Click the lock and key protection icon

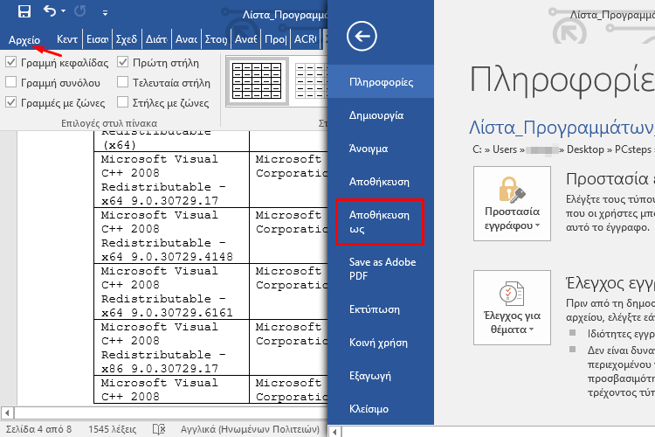tap(512, 189)
